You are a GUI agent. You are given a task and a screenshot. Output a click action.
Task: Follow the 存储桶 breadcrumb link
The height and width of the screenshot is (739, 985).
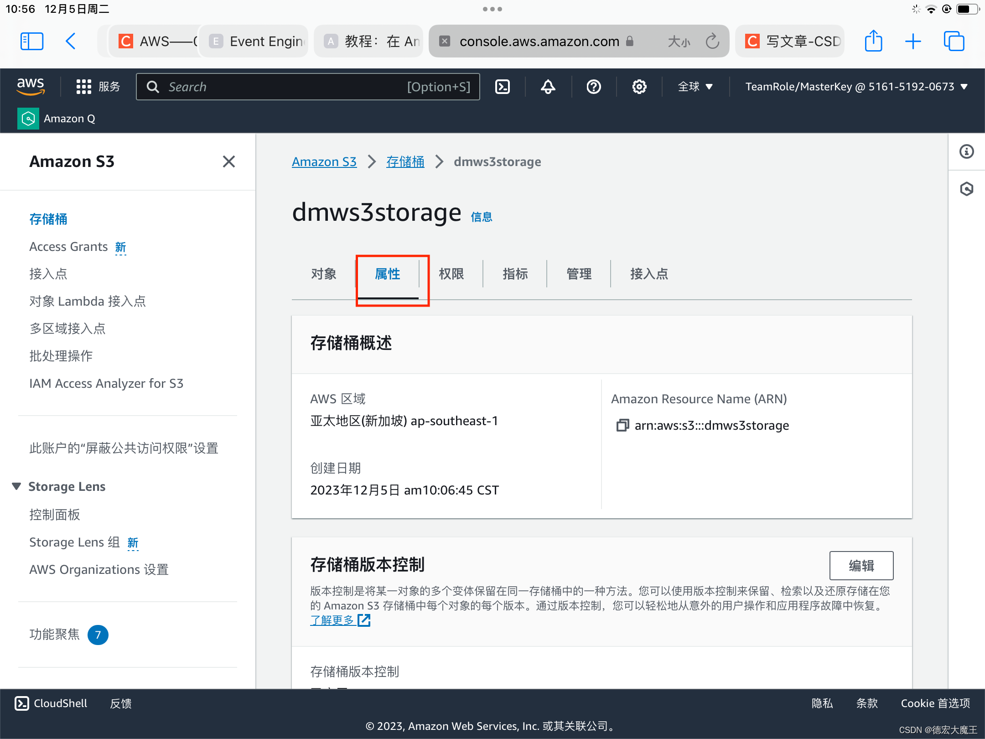coord(405,161)
